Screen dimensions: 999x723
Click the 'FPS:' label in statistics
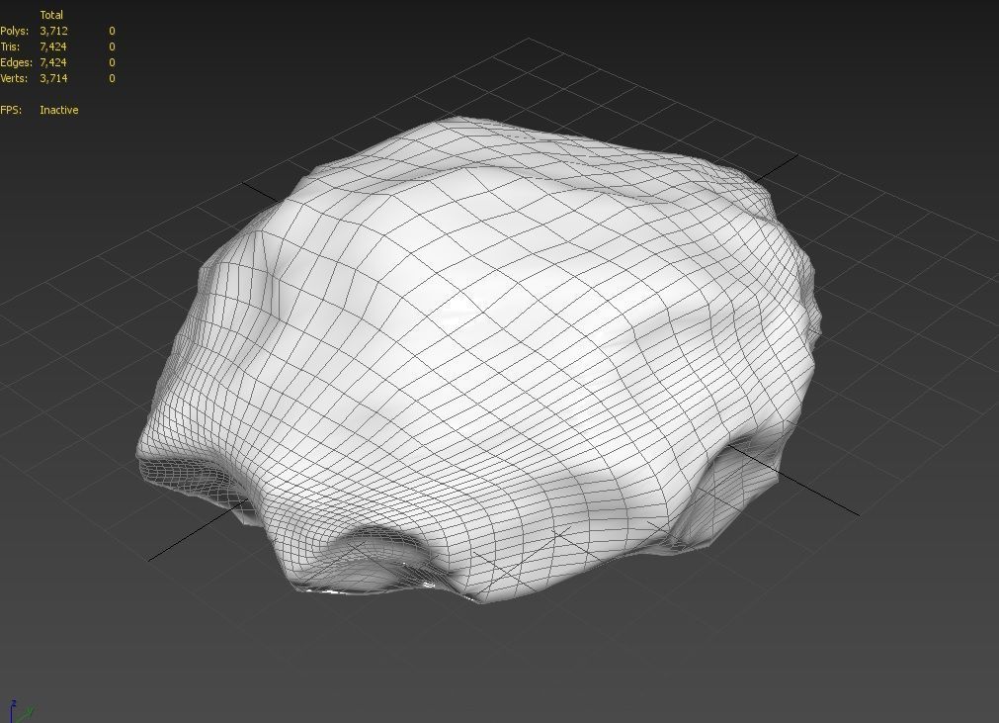pos(11,110)
